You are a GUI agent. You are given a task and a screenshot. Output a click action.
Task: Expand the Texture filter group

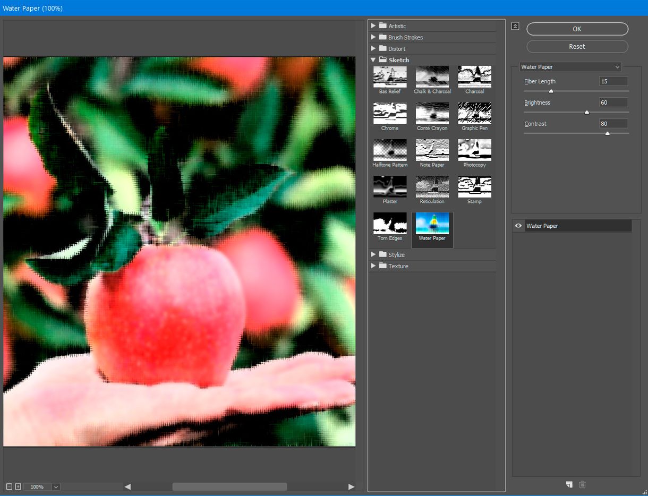coord(373,266)
